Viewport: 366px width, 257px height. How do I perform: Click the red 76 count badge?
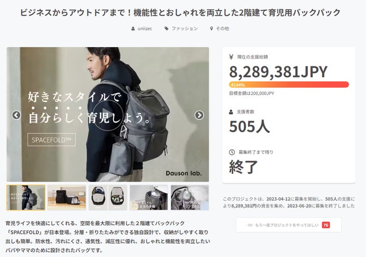pyautogui.click(x=326, y=225)
